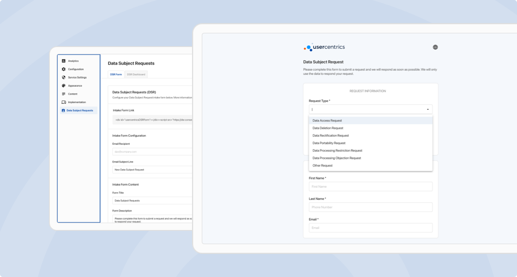Click the Data Subject Requests page heading
The width and height of the screenshot is (517, 277).
click(131, 63)
